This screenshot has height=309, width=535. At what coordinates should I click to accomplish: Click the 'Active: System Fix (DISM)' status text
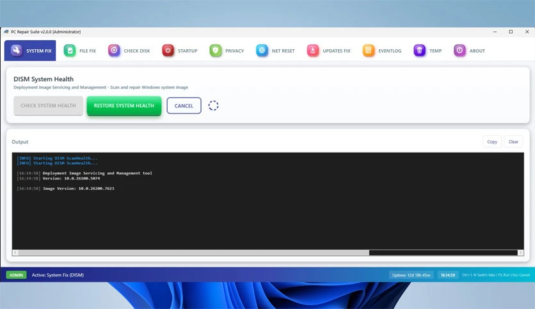pyautogui.click(x=58, y=275)
